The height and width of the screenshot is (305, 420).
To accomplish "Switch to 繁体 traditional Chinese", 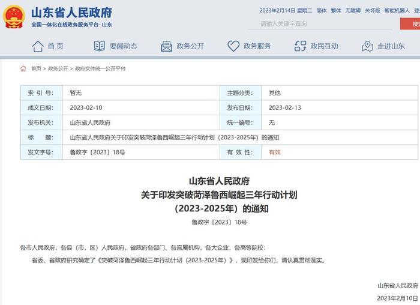I will point(336,11).
